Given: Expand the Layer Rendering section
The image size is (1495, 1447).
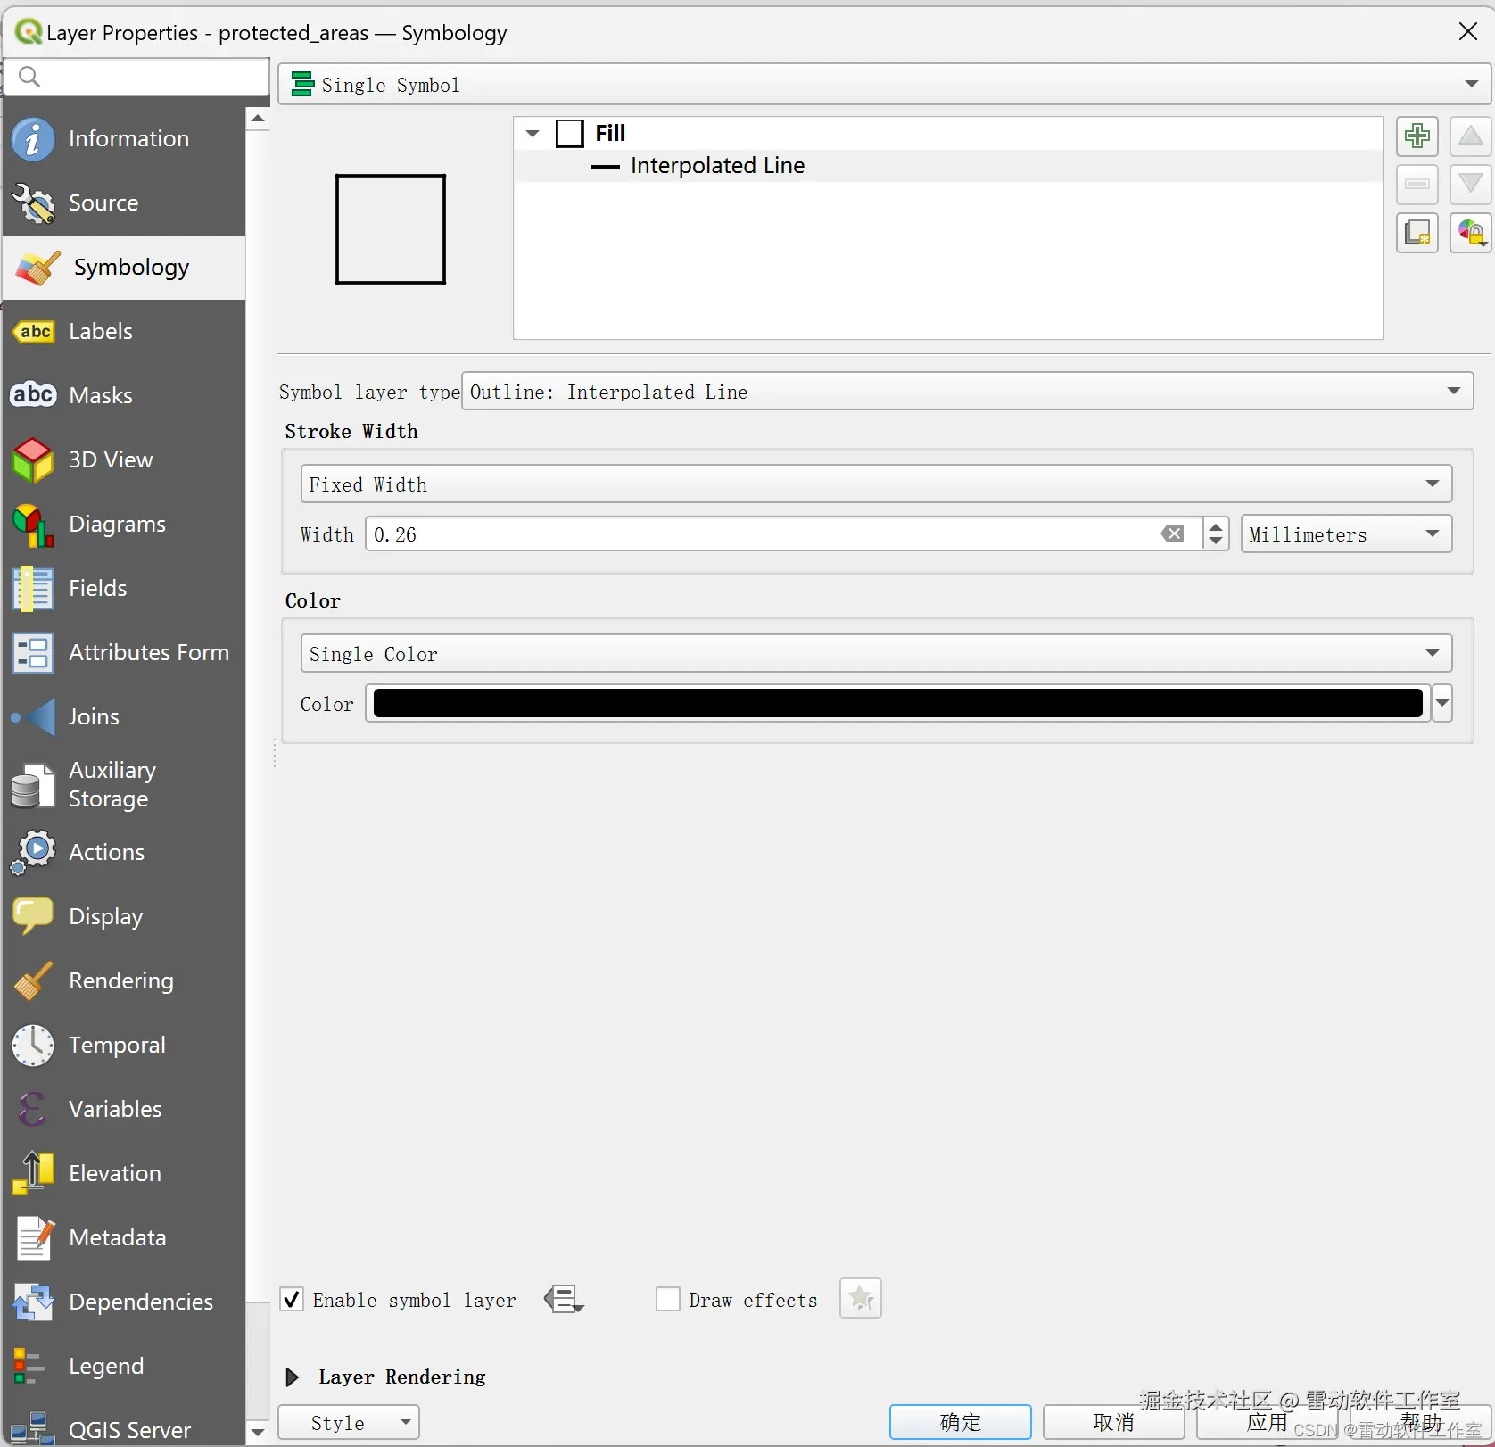Looking at the screenshot, I should coord(292,1377).
